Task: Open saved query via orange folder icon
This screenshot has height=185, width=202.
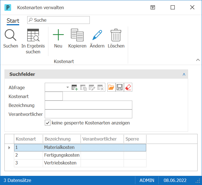Action: [x=111, y=87]
